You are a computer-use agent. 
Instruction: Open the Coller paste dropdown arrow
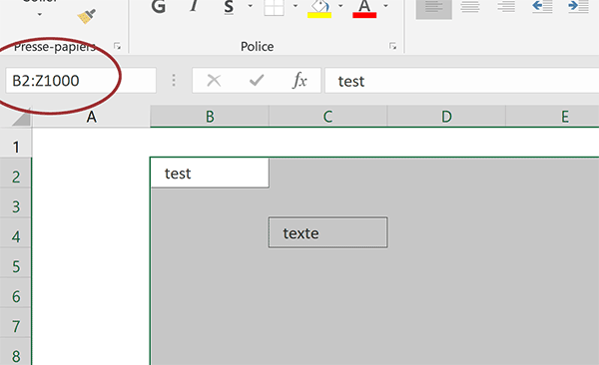coord(40,15)
